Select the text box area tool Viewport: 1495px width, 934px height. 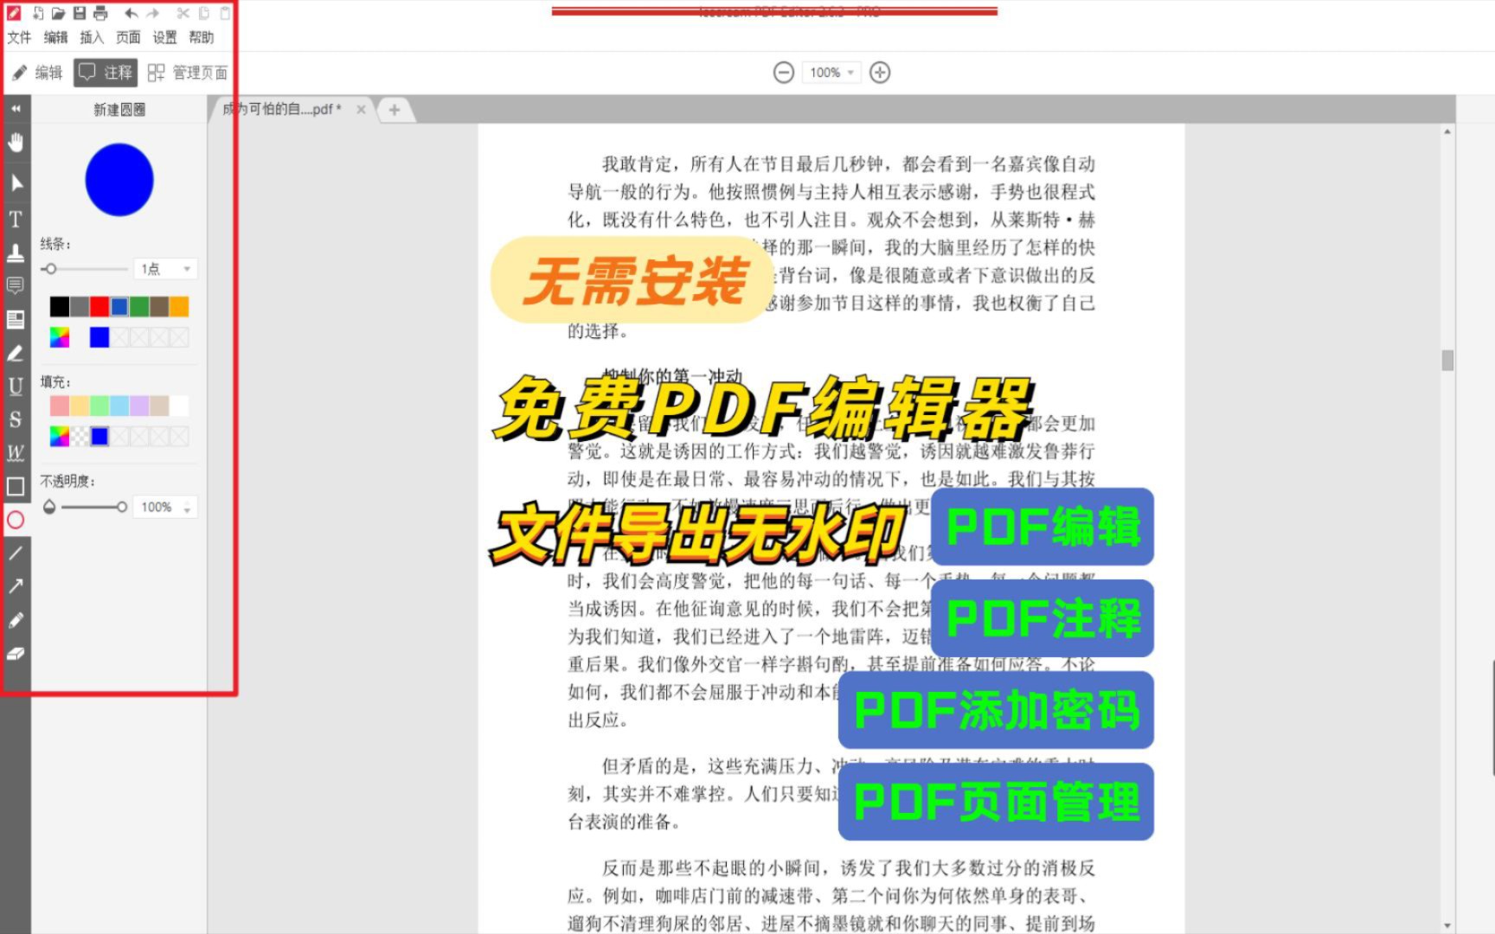click(16, 320)
